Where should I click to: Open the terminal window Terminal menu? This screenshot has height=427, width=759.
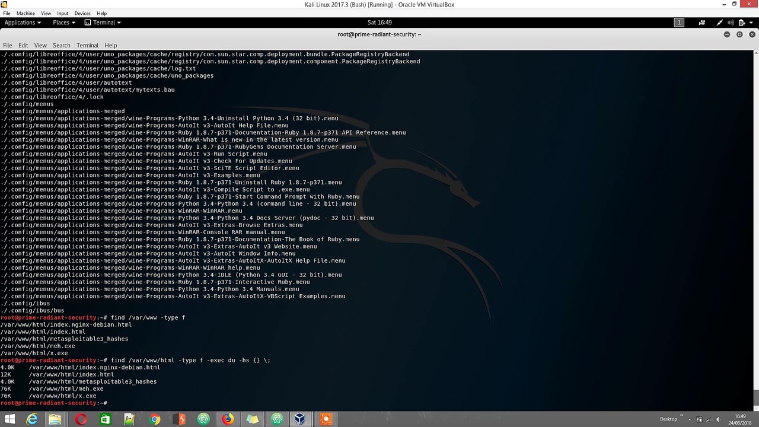click(87, 45)
